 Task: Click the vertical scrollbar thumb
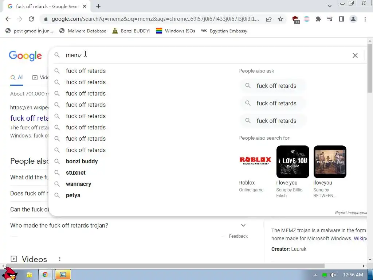(x=370, y=68)
